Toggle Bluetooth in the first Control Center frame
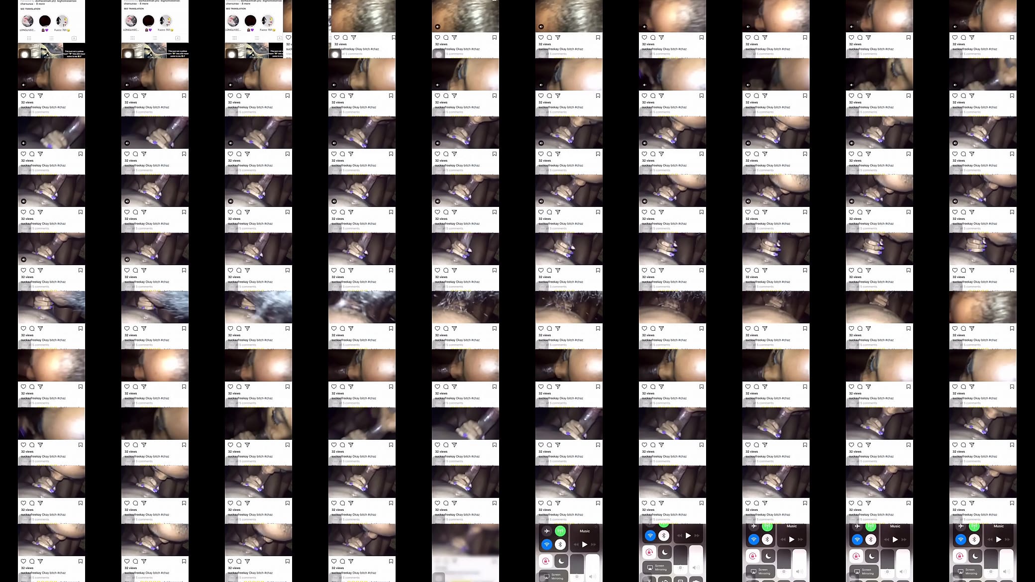 coord(560,545)
